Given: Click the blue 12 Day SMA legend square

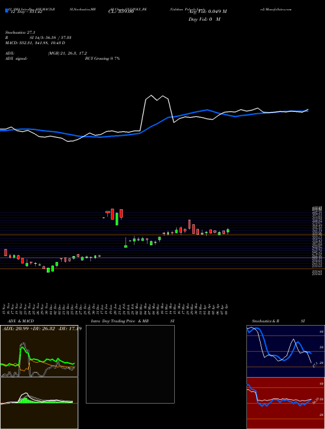Looking at the screenshot, I should 7,10.
